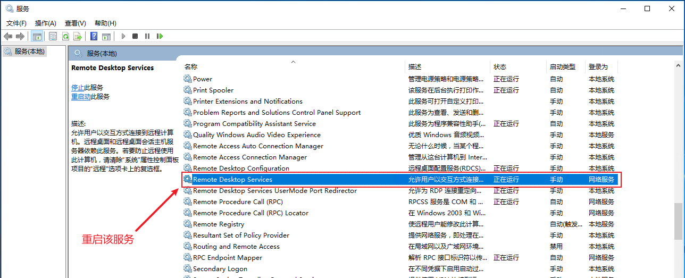Click gear icon of Remote Desktop Configuration

point(187,168)
